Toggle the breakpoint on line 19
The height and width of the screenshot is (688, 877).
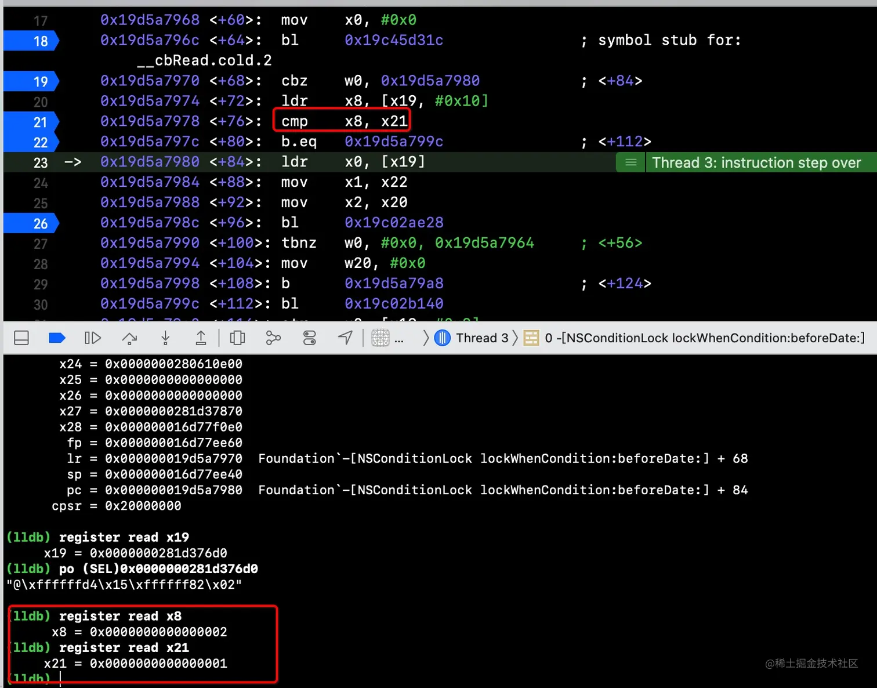[32, 82]
